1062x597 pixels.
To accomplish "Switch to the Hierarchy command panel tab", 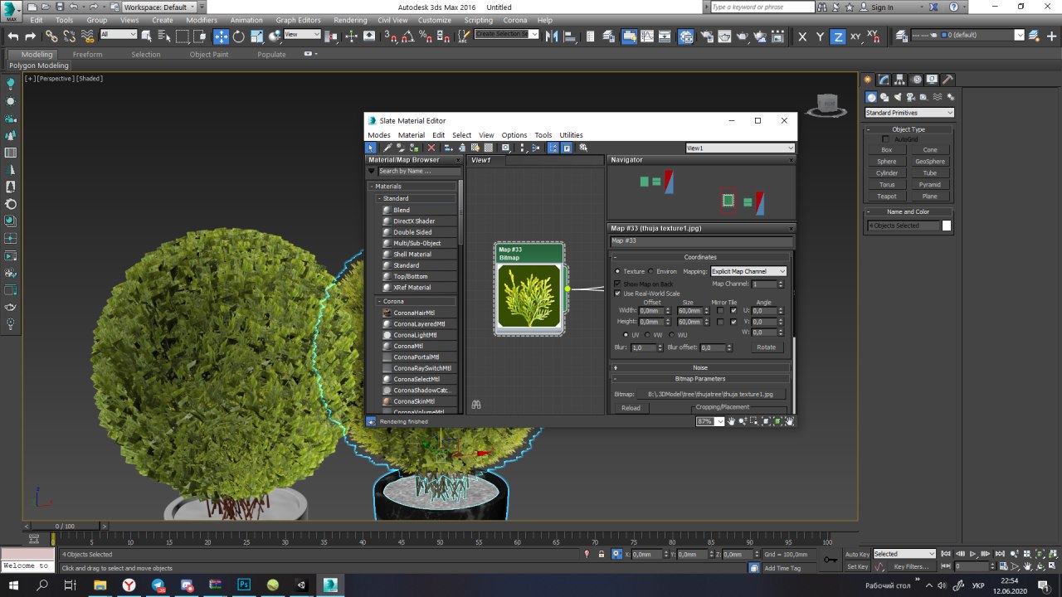I will [x=900, y=80].
